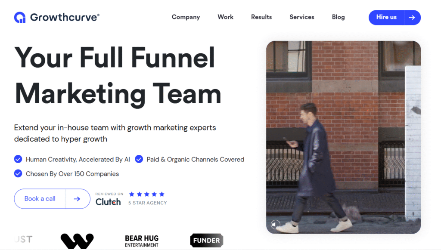Click the Bear Hug Entertainment logo

142,241
